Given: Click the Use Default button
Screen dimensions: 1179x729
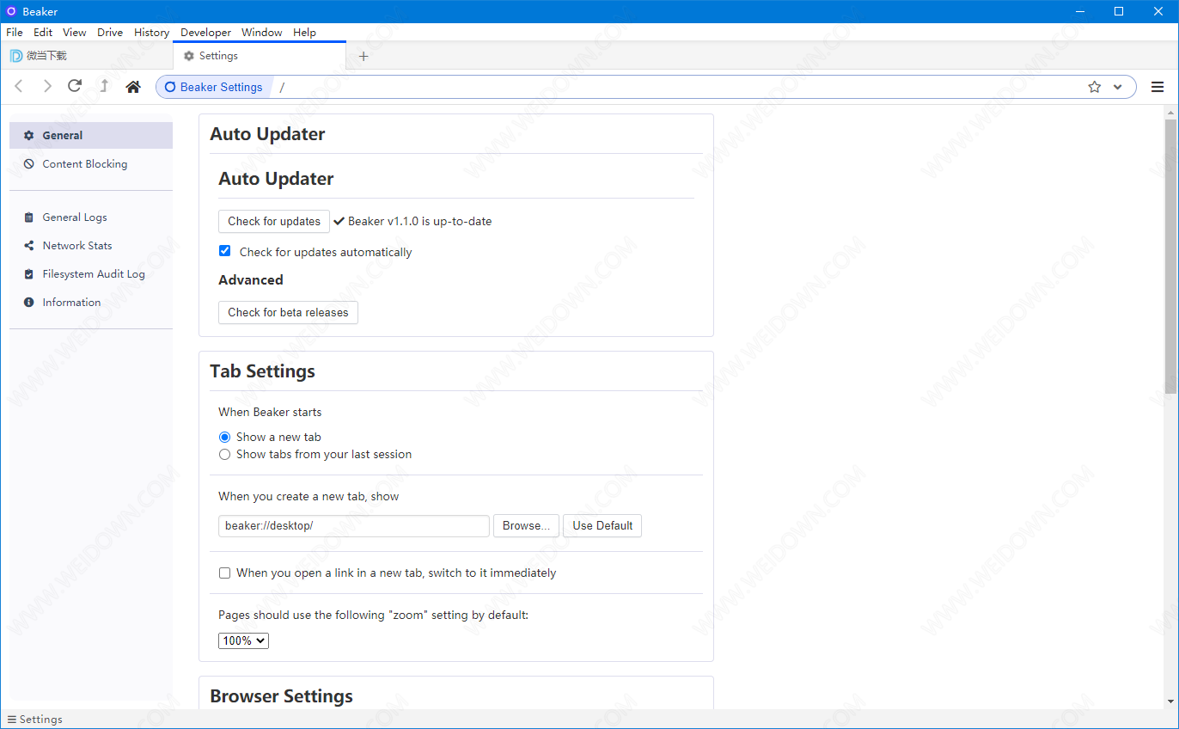Looking at the screenshot, I should [x=602, y=525].
